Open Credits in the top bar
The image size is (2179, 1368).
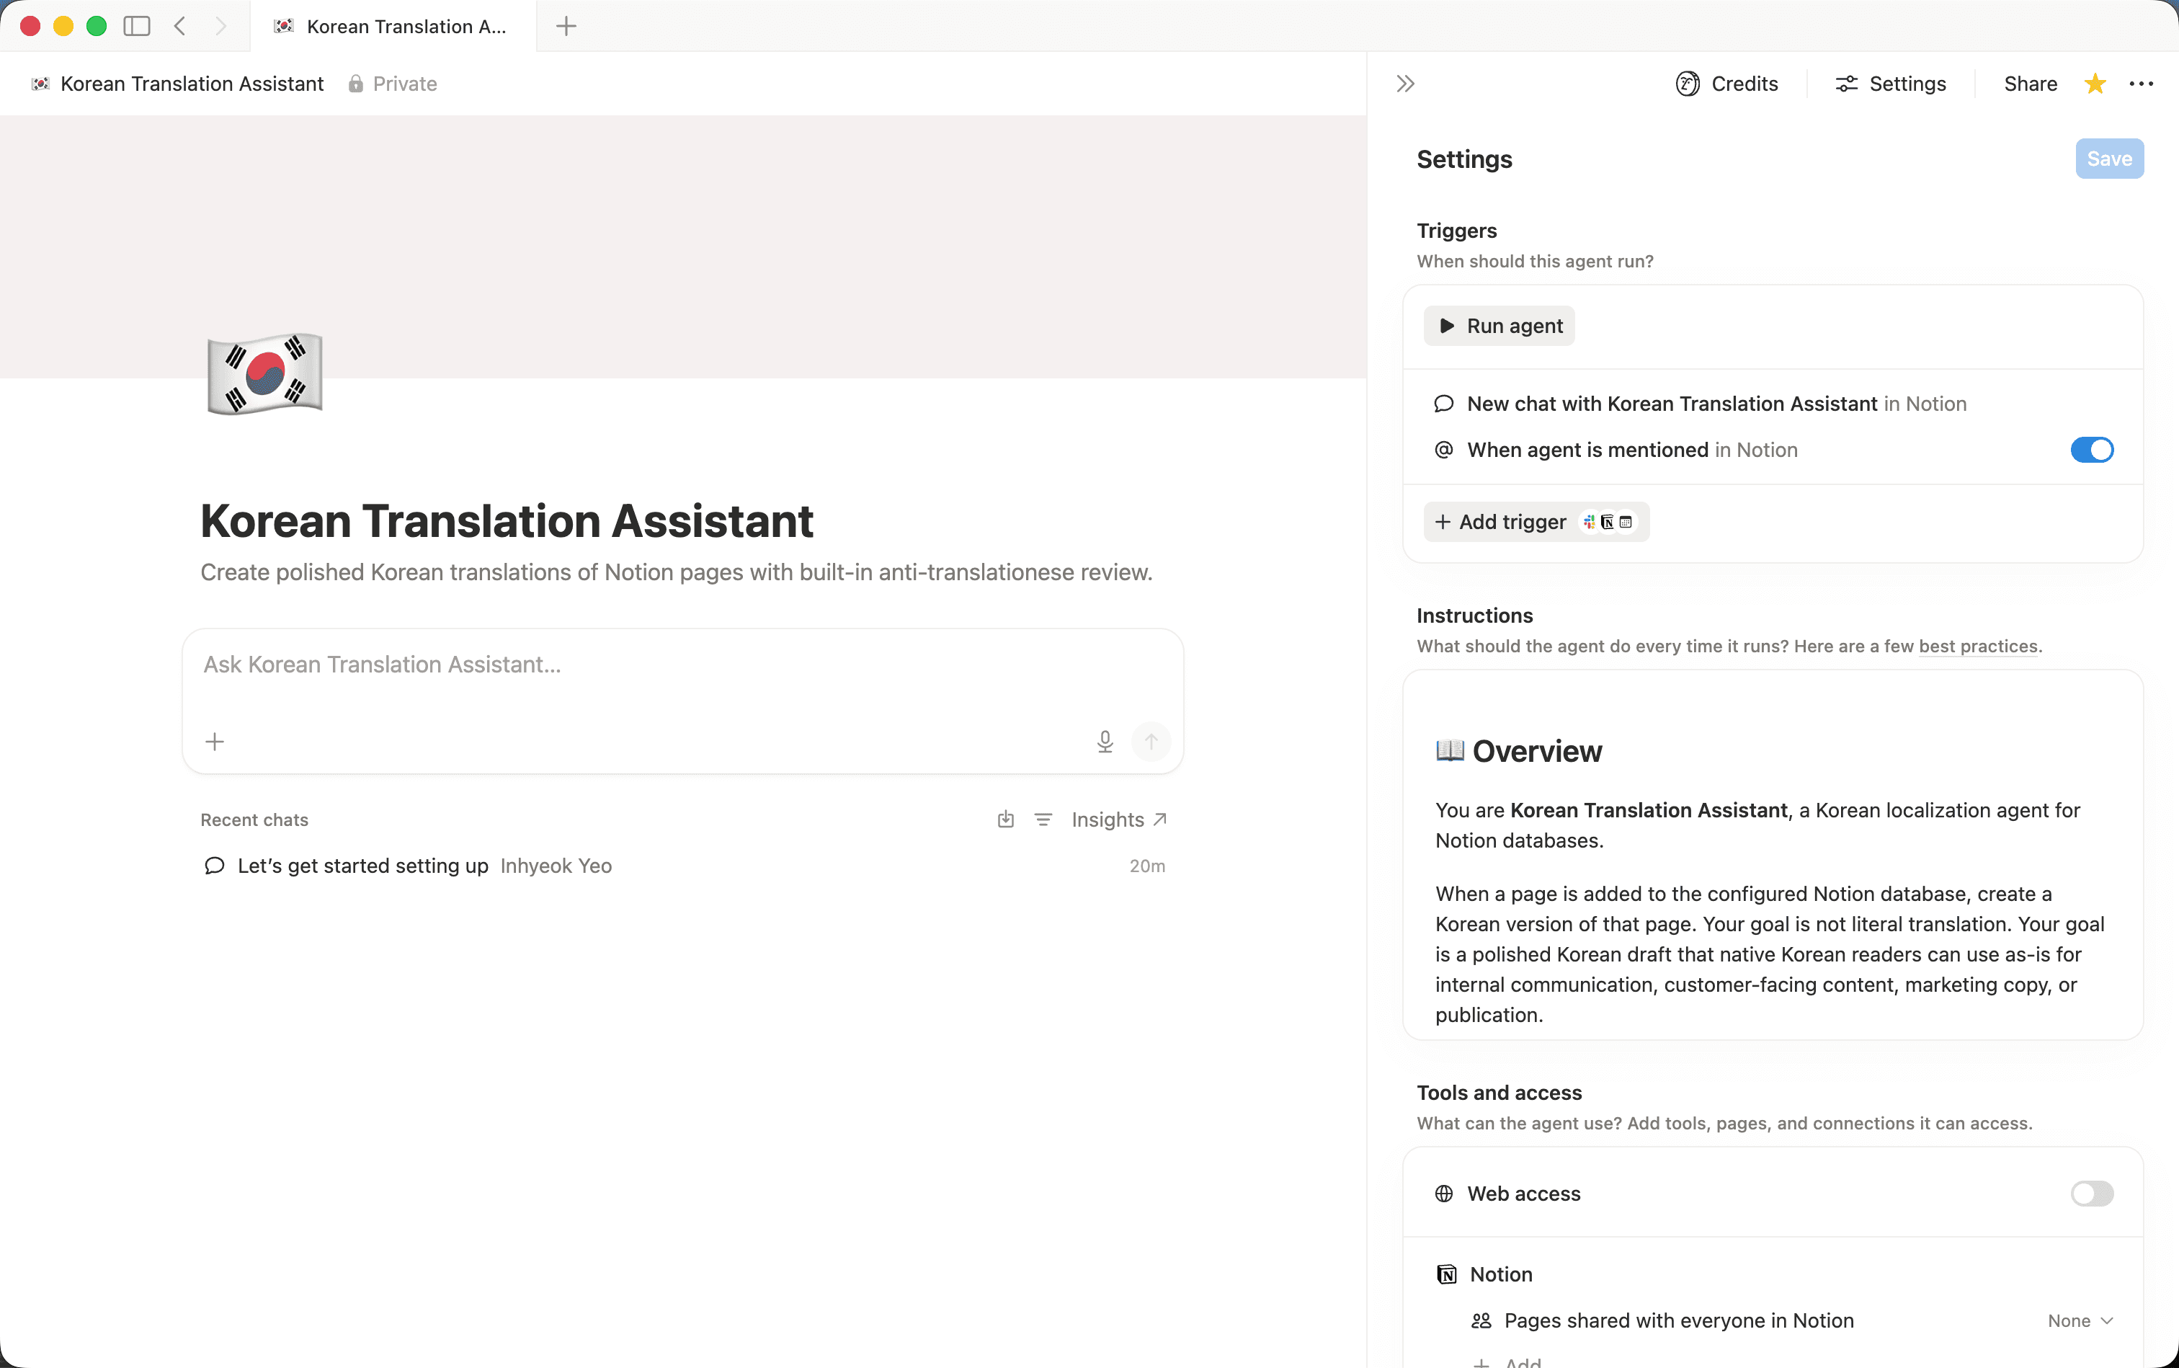click(x=1726, y=84)
